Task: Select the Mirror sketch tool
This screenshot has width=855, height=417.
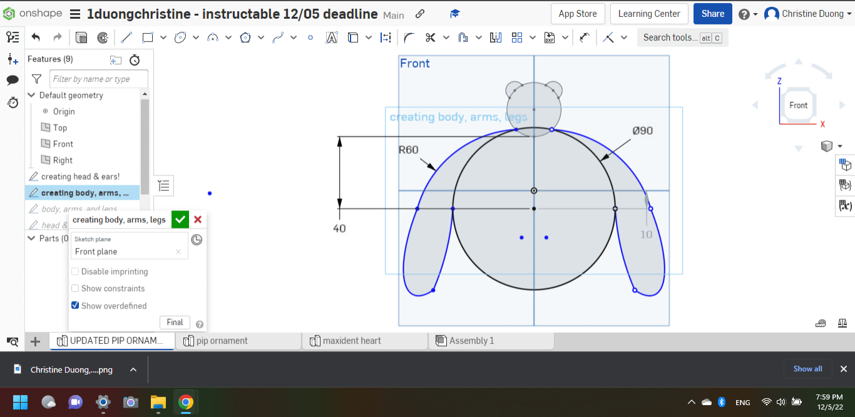Action: click(x=496, y=38)
